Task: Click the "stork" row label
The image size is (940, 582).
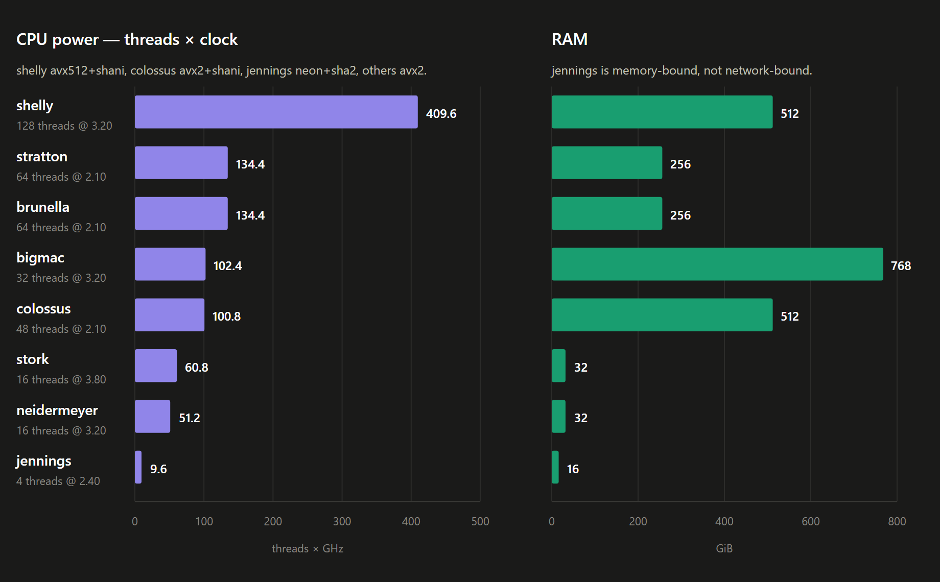Action: pyautogui.click(x=33, y=359)
